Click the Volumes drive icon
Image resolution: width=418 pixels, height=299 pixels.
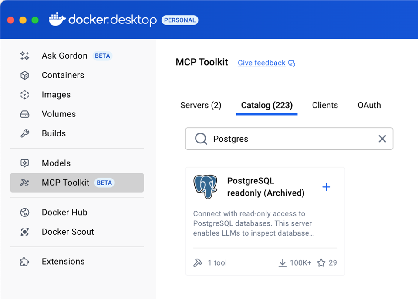click(25, 114)
